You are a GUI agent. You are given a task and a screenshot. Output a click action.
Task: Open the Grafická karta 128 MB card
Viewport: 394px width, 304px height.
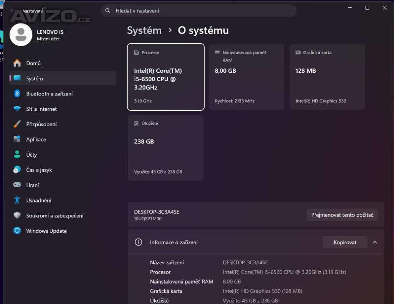tap(327, 77)
